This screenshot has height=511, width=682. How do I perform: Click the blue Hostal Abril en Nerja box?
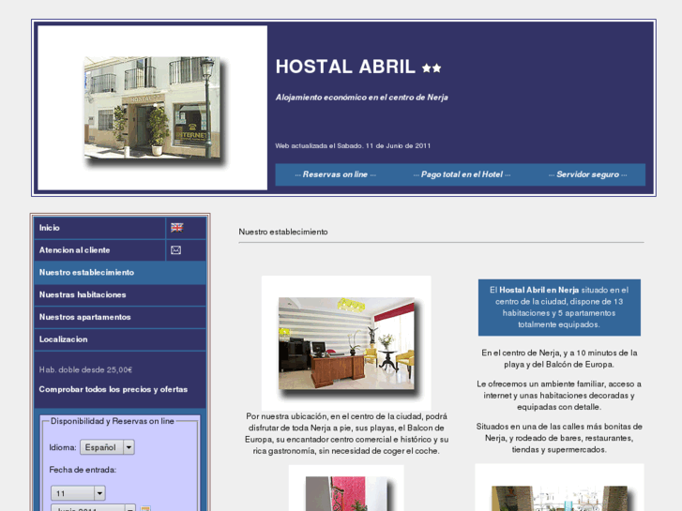point(559,308)
